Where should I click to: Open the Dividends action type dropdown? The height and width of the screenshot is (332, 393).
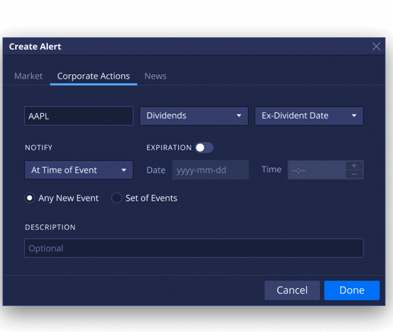tap(194, 116)
